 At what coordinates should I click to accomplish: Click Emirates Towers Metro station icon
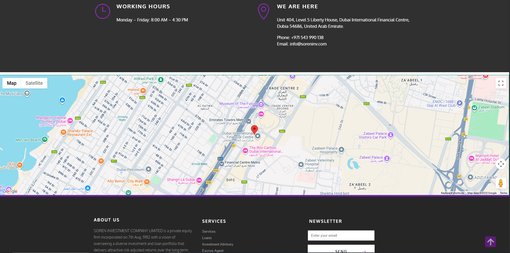point(249,121)
